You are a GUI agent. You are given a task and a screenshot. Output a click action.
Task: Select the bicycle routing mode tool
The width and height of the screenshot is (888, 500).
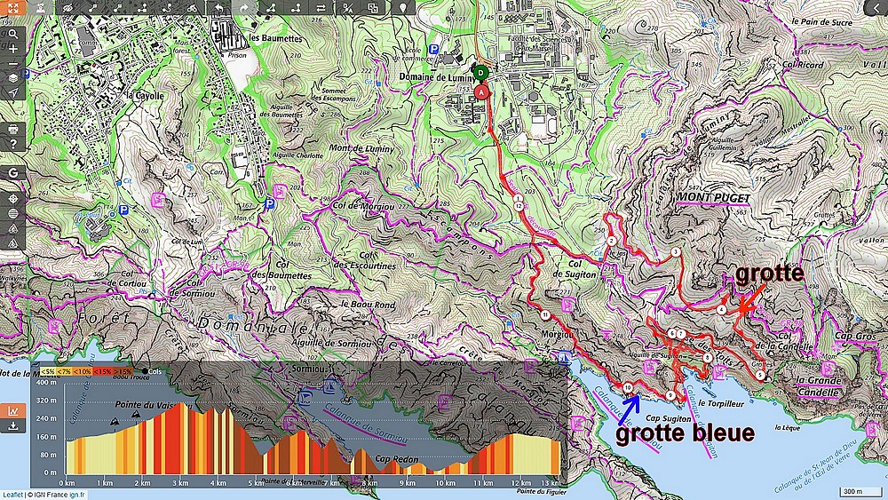193,7
